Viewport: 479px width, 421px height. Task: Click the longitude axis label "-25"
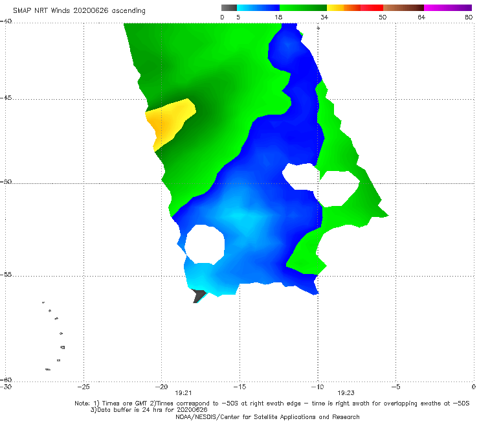click(x=84, y=387)
